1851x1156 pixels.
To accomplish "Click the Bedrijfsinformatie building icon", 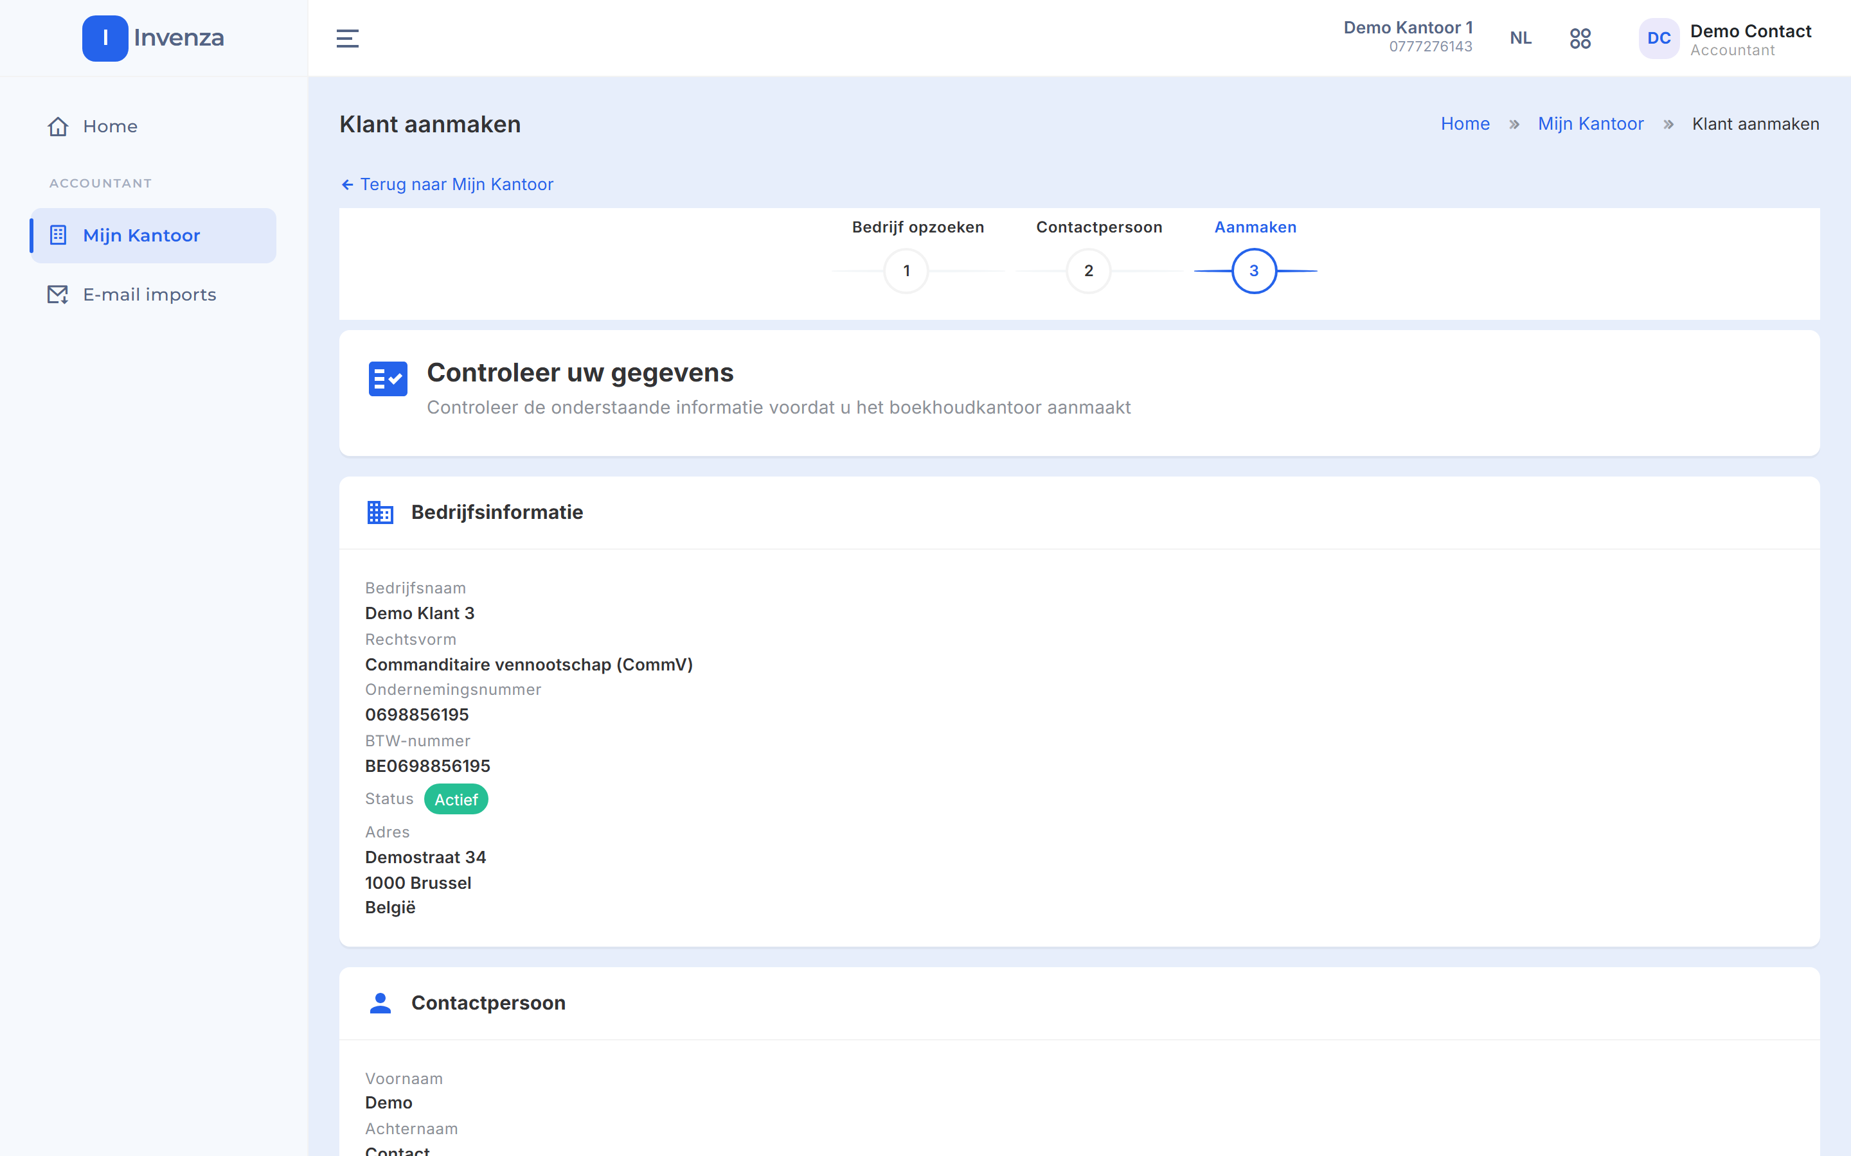I will 380,512.
